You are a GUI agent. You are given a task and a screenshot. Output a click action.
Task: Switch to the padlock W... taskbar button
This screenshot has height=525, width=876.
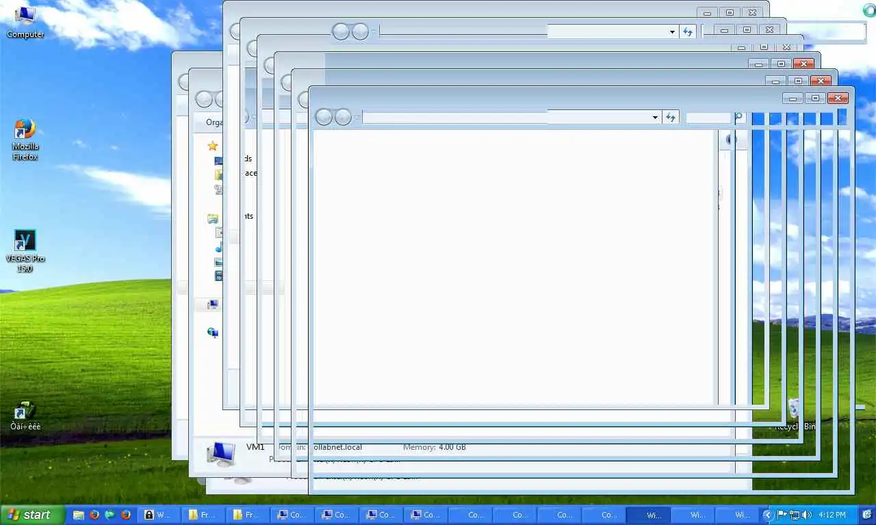pos(158,515)
